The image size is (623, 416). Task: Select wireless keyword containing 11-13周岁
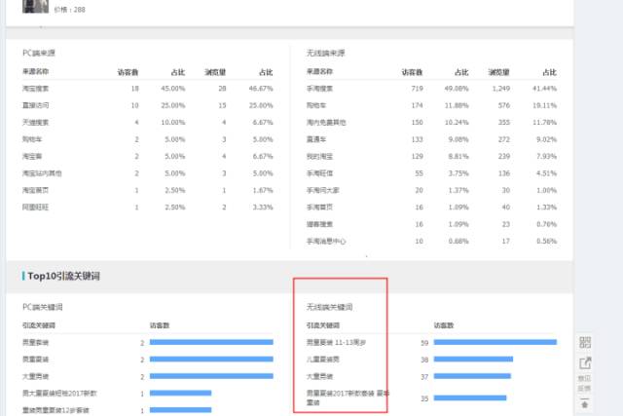336,342
